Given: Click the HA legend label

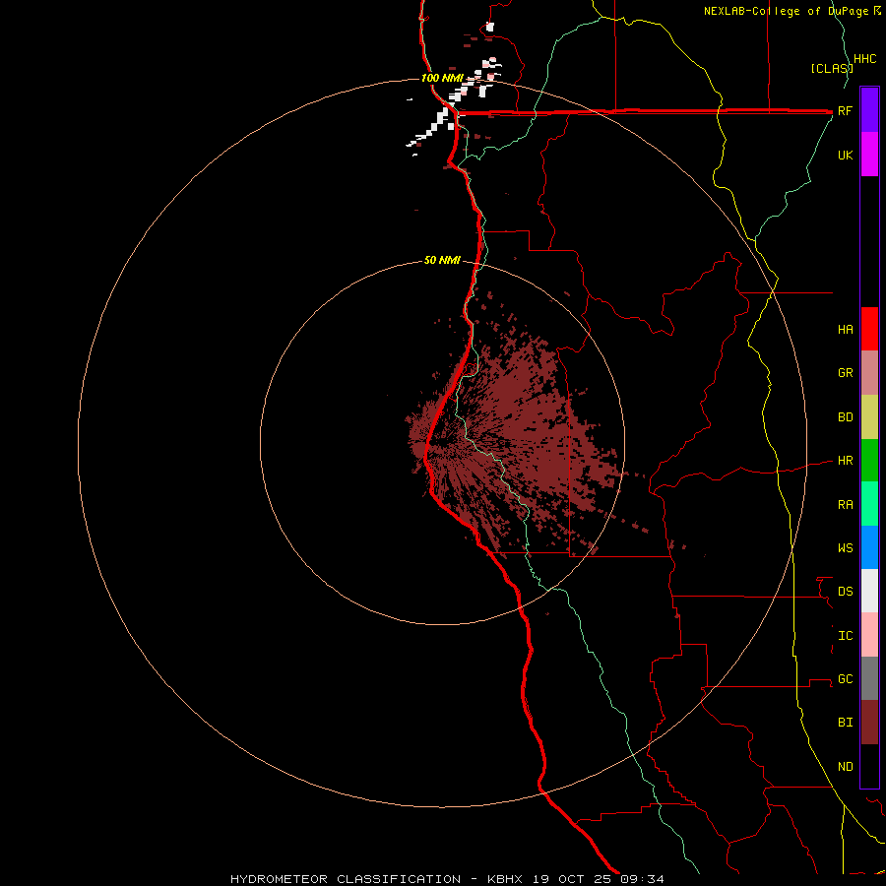Looking at the screenshot, I should [x=845, y=329].
